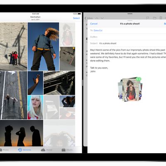Tap the slide-over grabber above the Mail toolbar
This screenshot has width=166, height=166.
[130, 14]
